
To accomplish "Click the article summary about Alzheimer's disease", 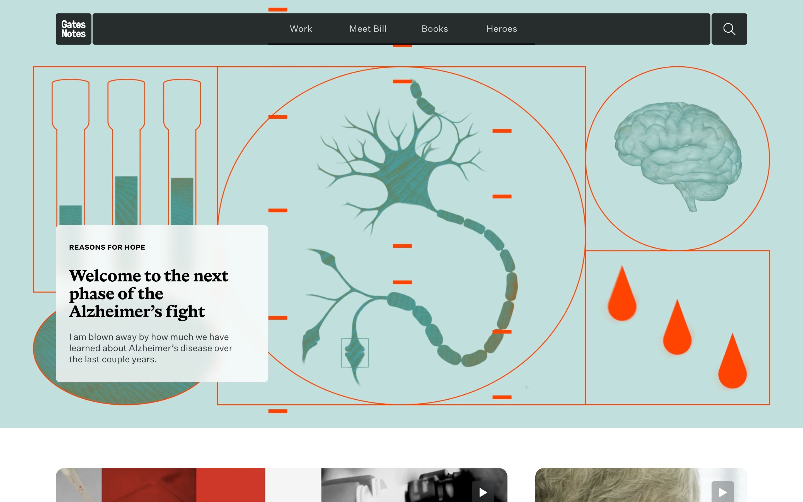I will click(150, 348).
